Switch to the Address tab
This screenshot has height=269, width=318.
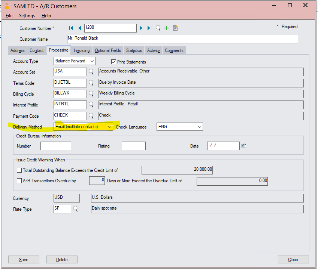[18, 50]
